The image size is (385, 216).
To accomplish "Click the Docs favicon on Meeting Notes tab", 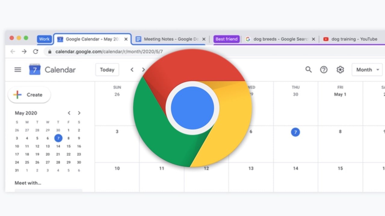I will click(138, 39).
